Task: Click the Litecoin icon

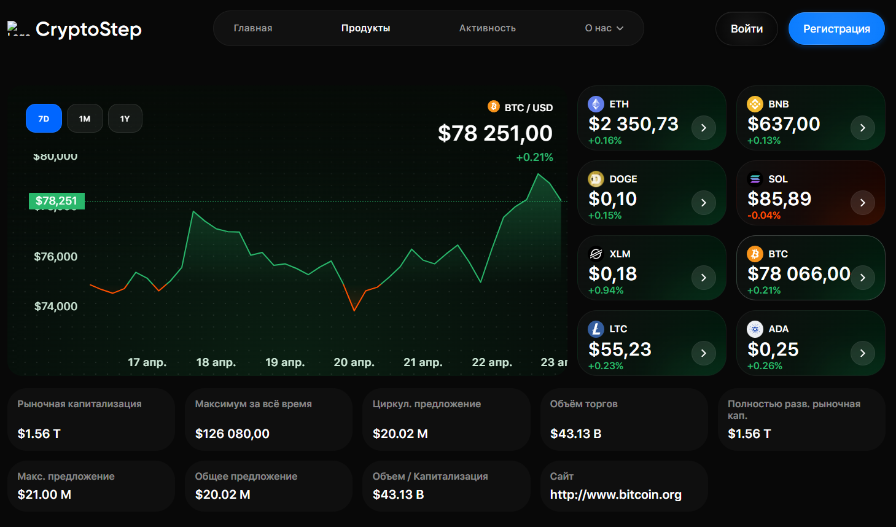Action: 596,329
